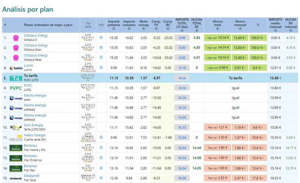This screenshot has height=183, width=300.
Task: Click the 'Mejor por 0.98 €' badge
Action: pyautogui.click(x=217, y=67)
